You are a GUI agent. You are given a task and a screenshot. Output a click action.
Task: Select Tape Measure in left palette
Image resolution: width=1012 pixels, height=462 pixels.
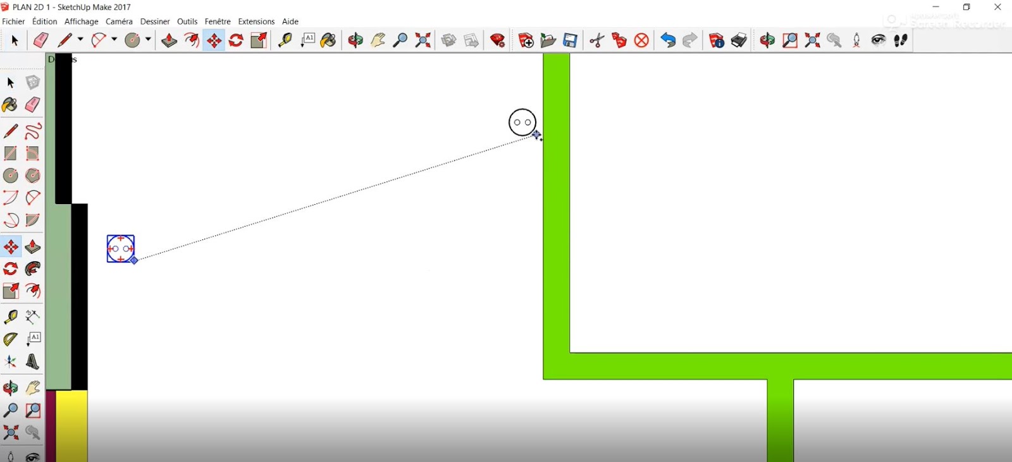pos(11,316)
